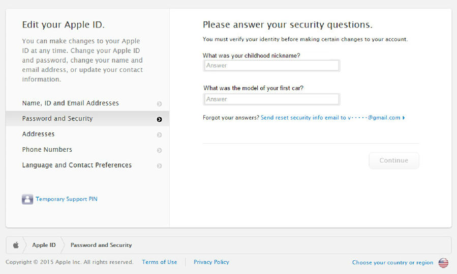457x274 pixels.
Task: Open the Temporary Support PIN link
Action: tap(67, 199)
